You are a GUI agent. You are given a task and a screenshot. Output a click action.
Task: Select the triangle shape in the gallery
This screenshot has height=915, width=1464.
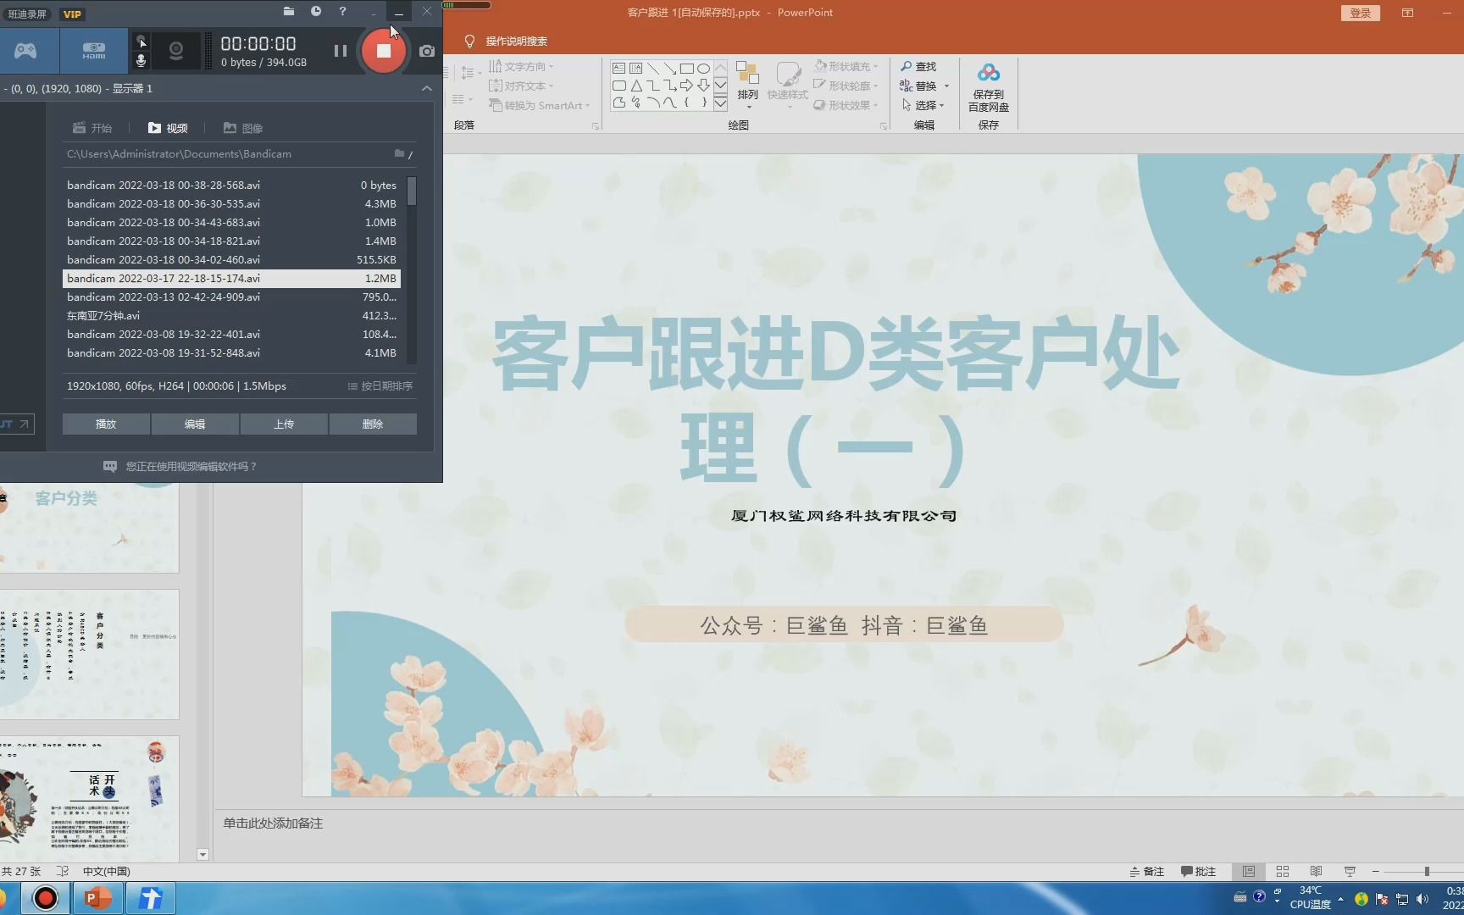[x=635, y=86]
